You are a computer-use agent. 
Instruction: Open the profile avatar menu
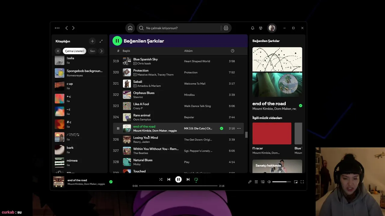pyautogui.click(x=272, y=28)
